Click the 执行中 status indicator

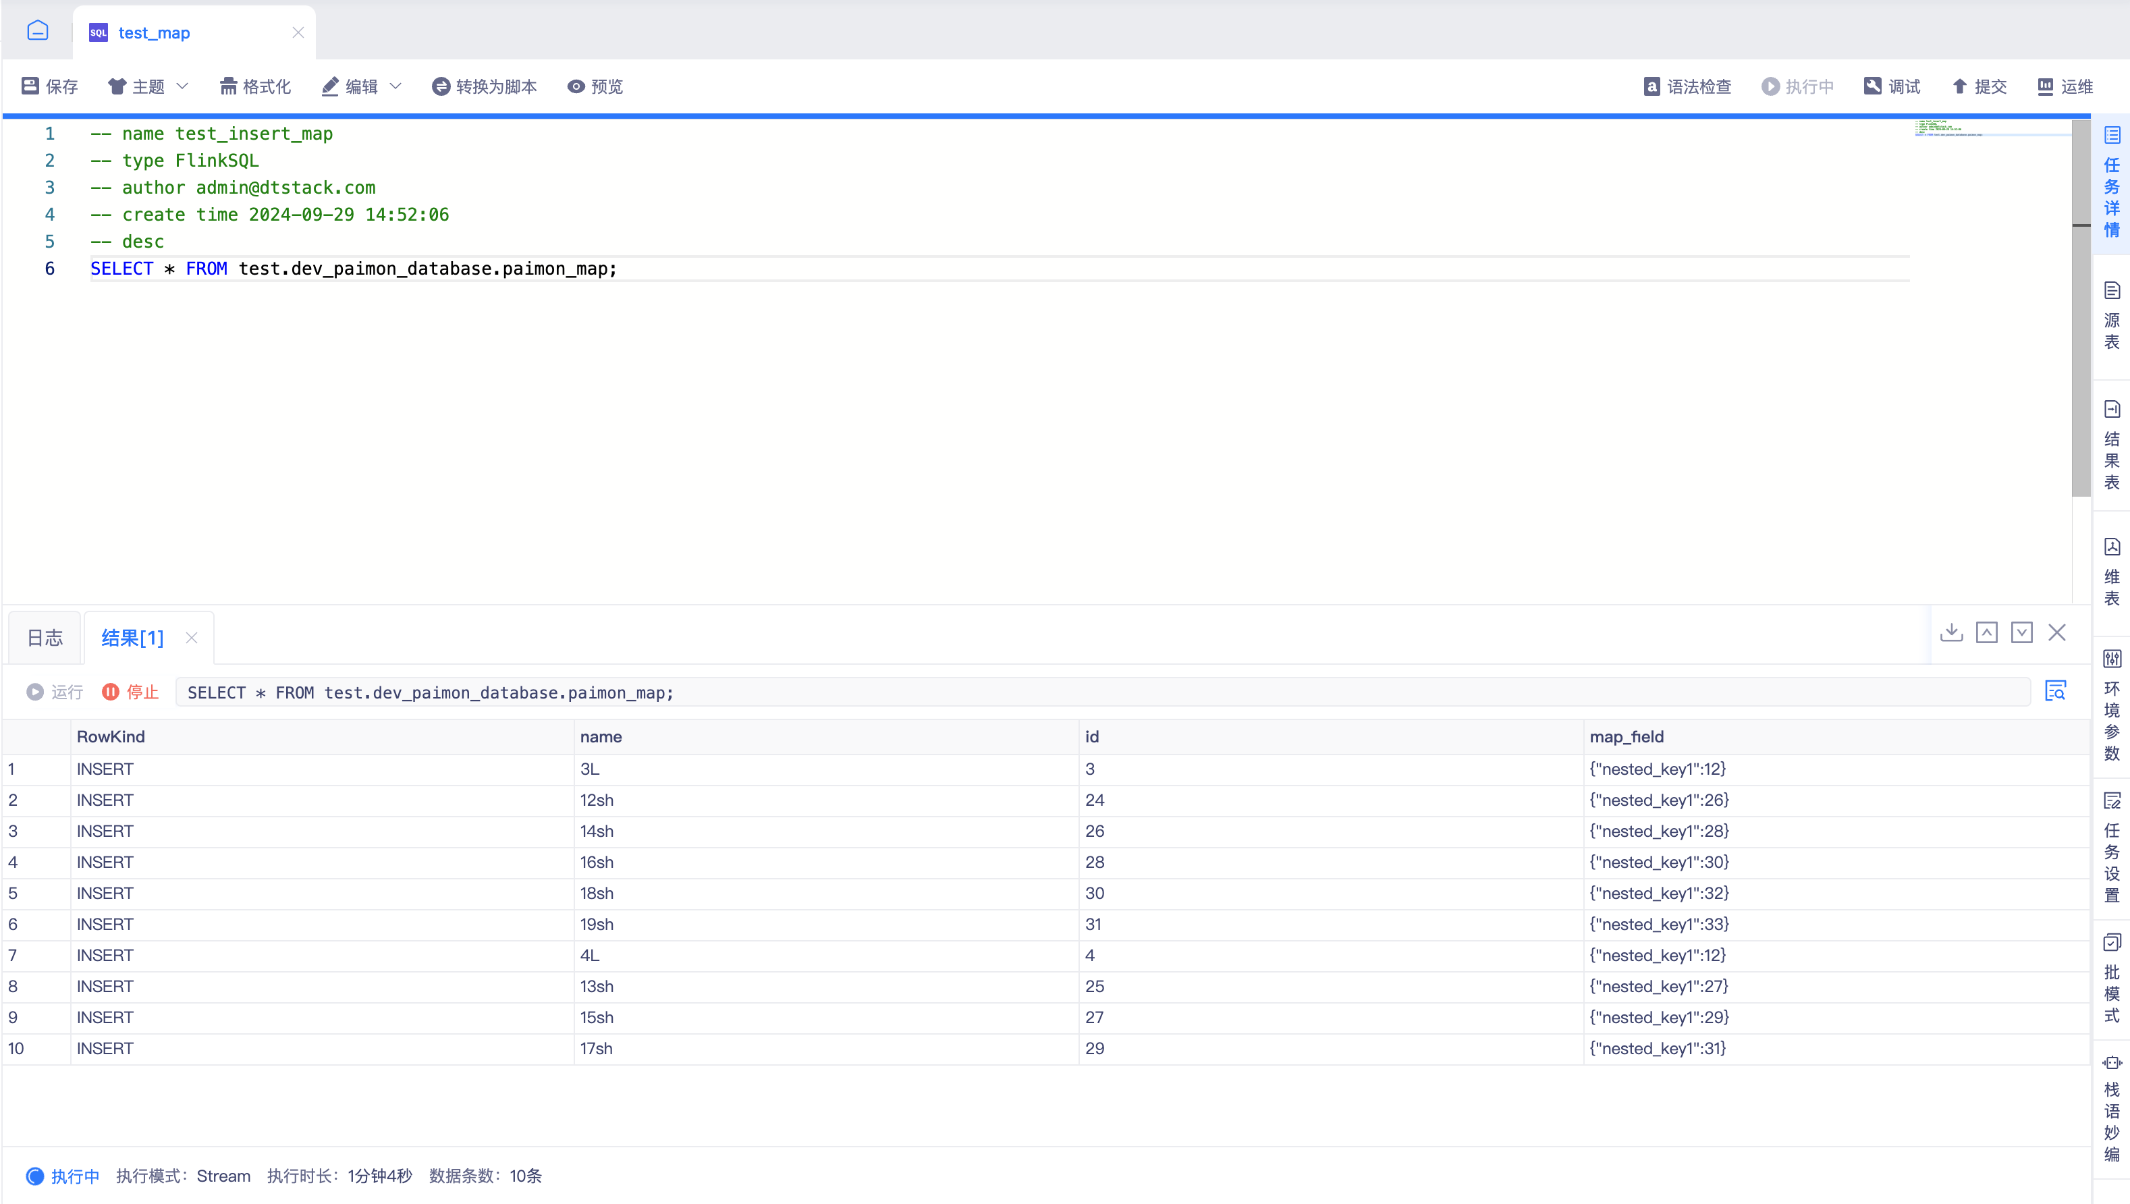63,1176
